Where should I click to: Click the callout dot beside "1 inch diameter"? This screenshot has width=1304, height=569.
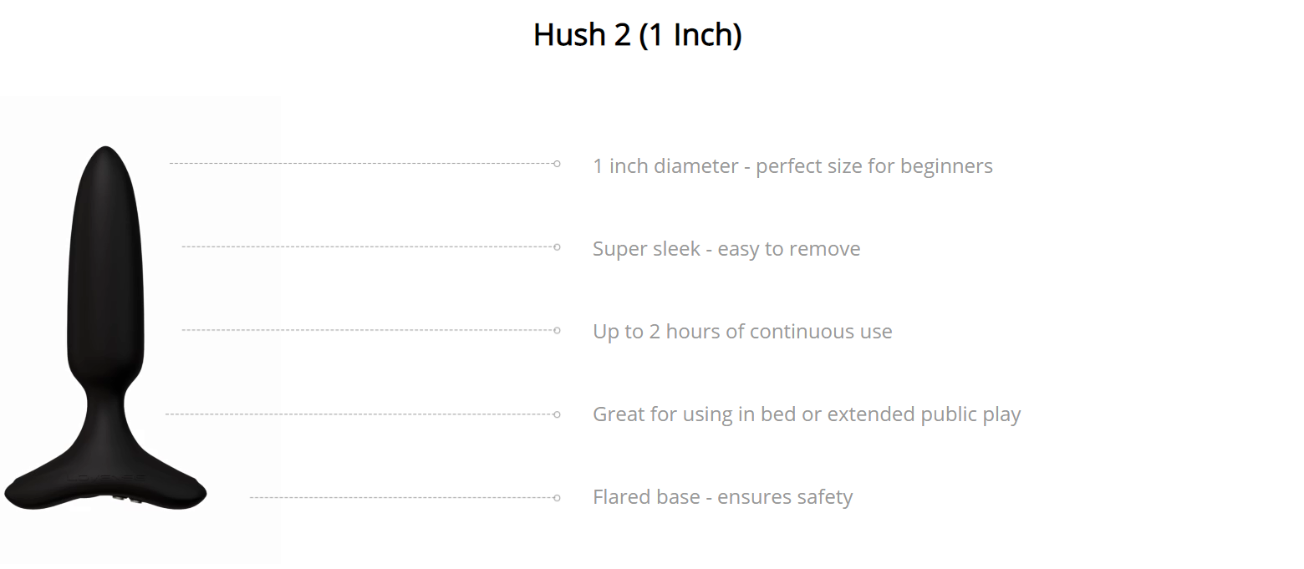coord(557,164)
